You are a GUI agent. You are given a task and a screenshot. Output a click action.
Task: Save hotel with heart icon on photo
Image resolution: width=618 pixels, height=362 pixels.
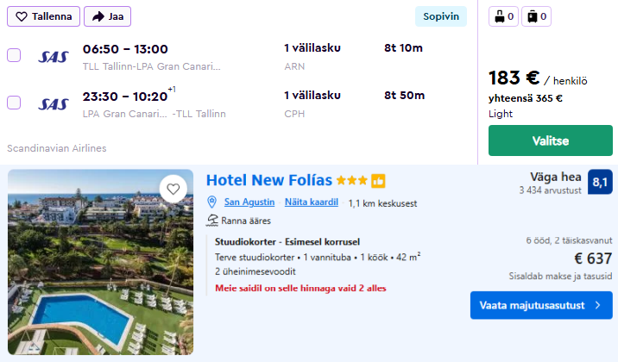pos(173,189)
